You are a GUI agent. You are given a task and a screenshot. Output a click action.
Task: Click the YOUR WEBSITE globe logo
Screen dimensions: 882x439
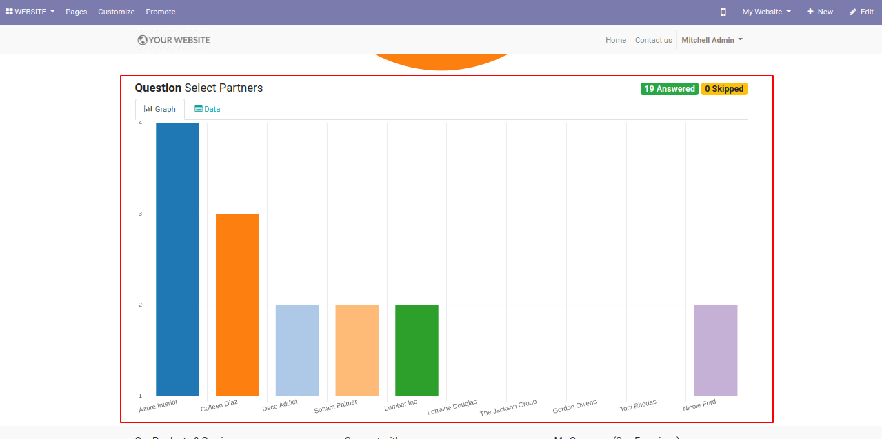click(174, 40)
